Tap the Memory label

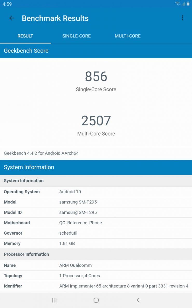click(x=12, y=243)
